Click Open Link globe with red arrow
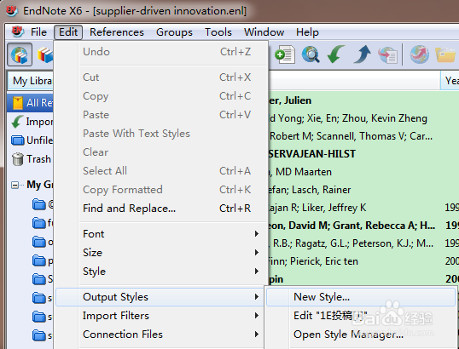This screenshot has height=349, width=459. pos(419,54)
